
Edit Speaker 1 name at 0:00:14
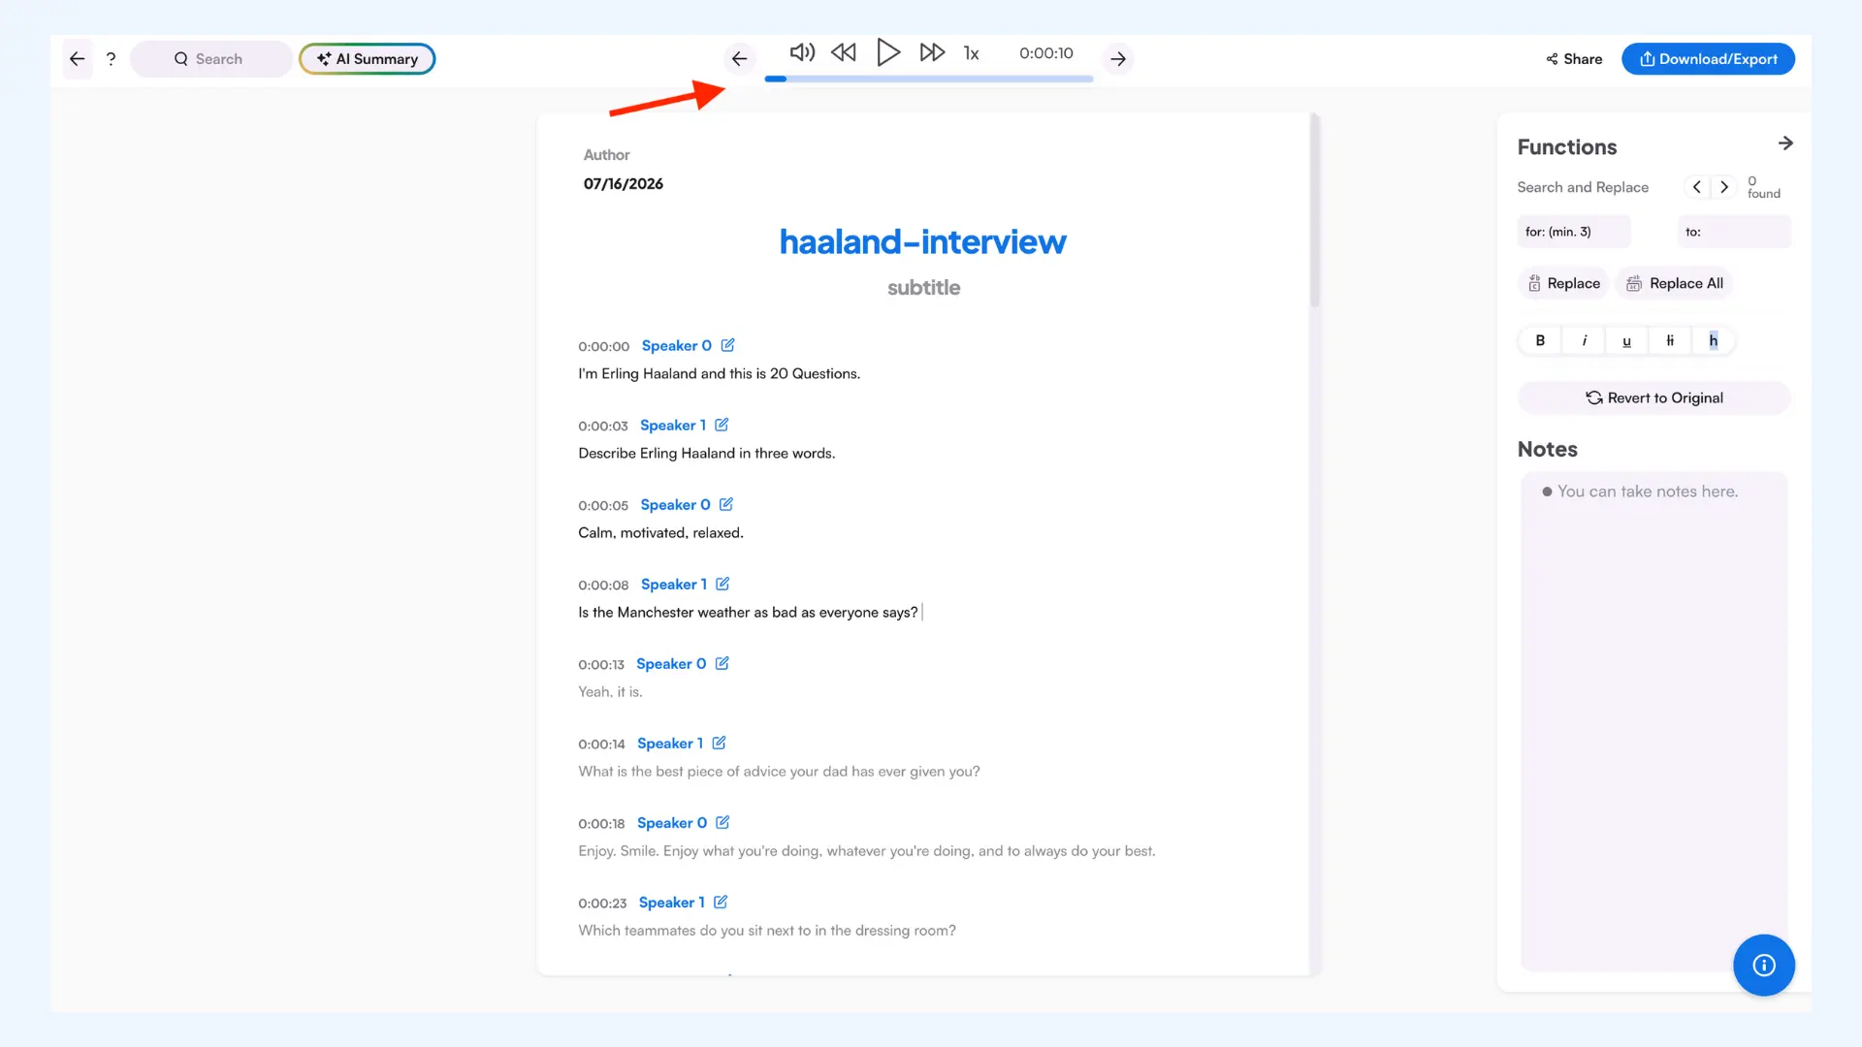719,743
